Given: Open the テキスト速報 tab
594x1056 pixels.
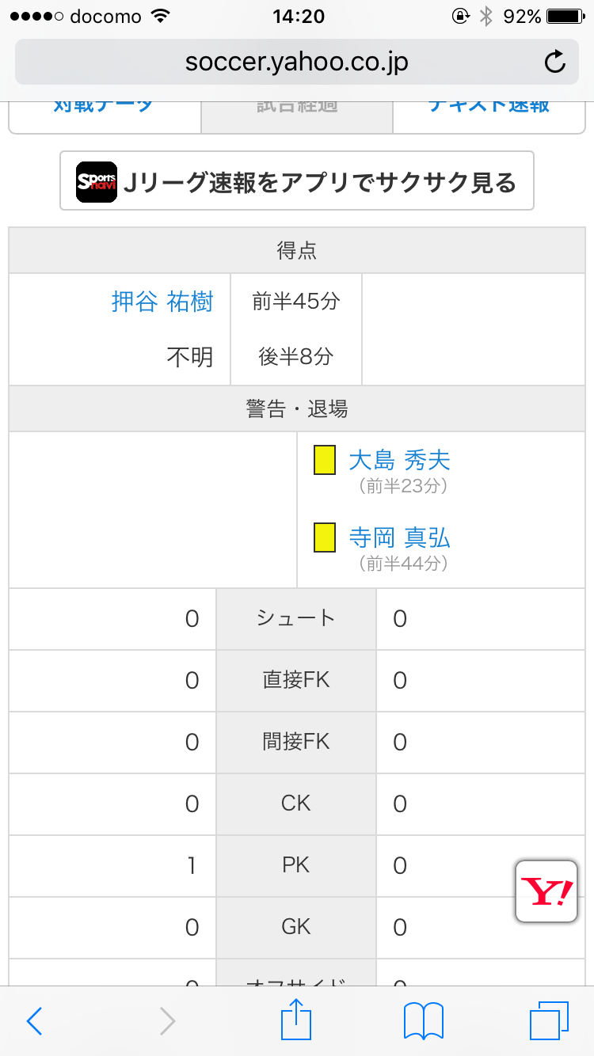Looking at the screenshot, I should [489, 111].
